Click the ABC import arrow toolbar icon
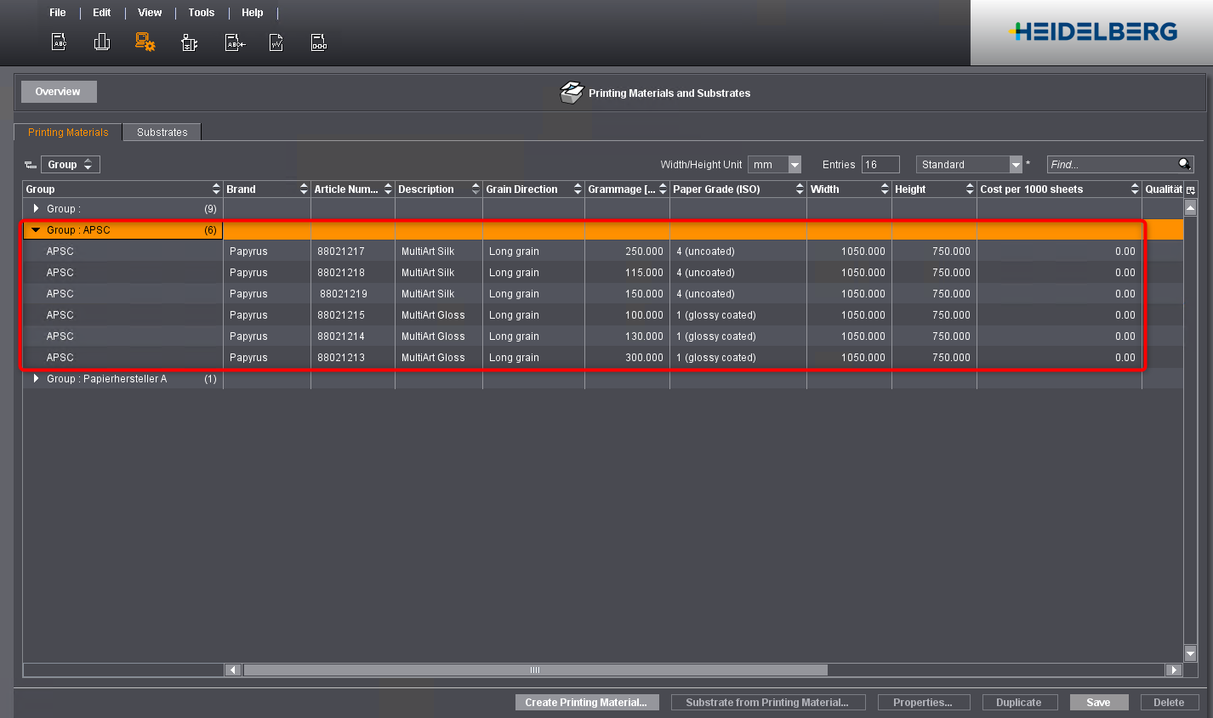Viewport: 1213px width, 718px height. point(234,42)
